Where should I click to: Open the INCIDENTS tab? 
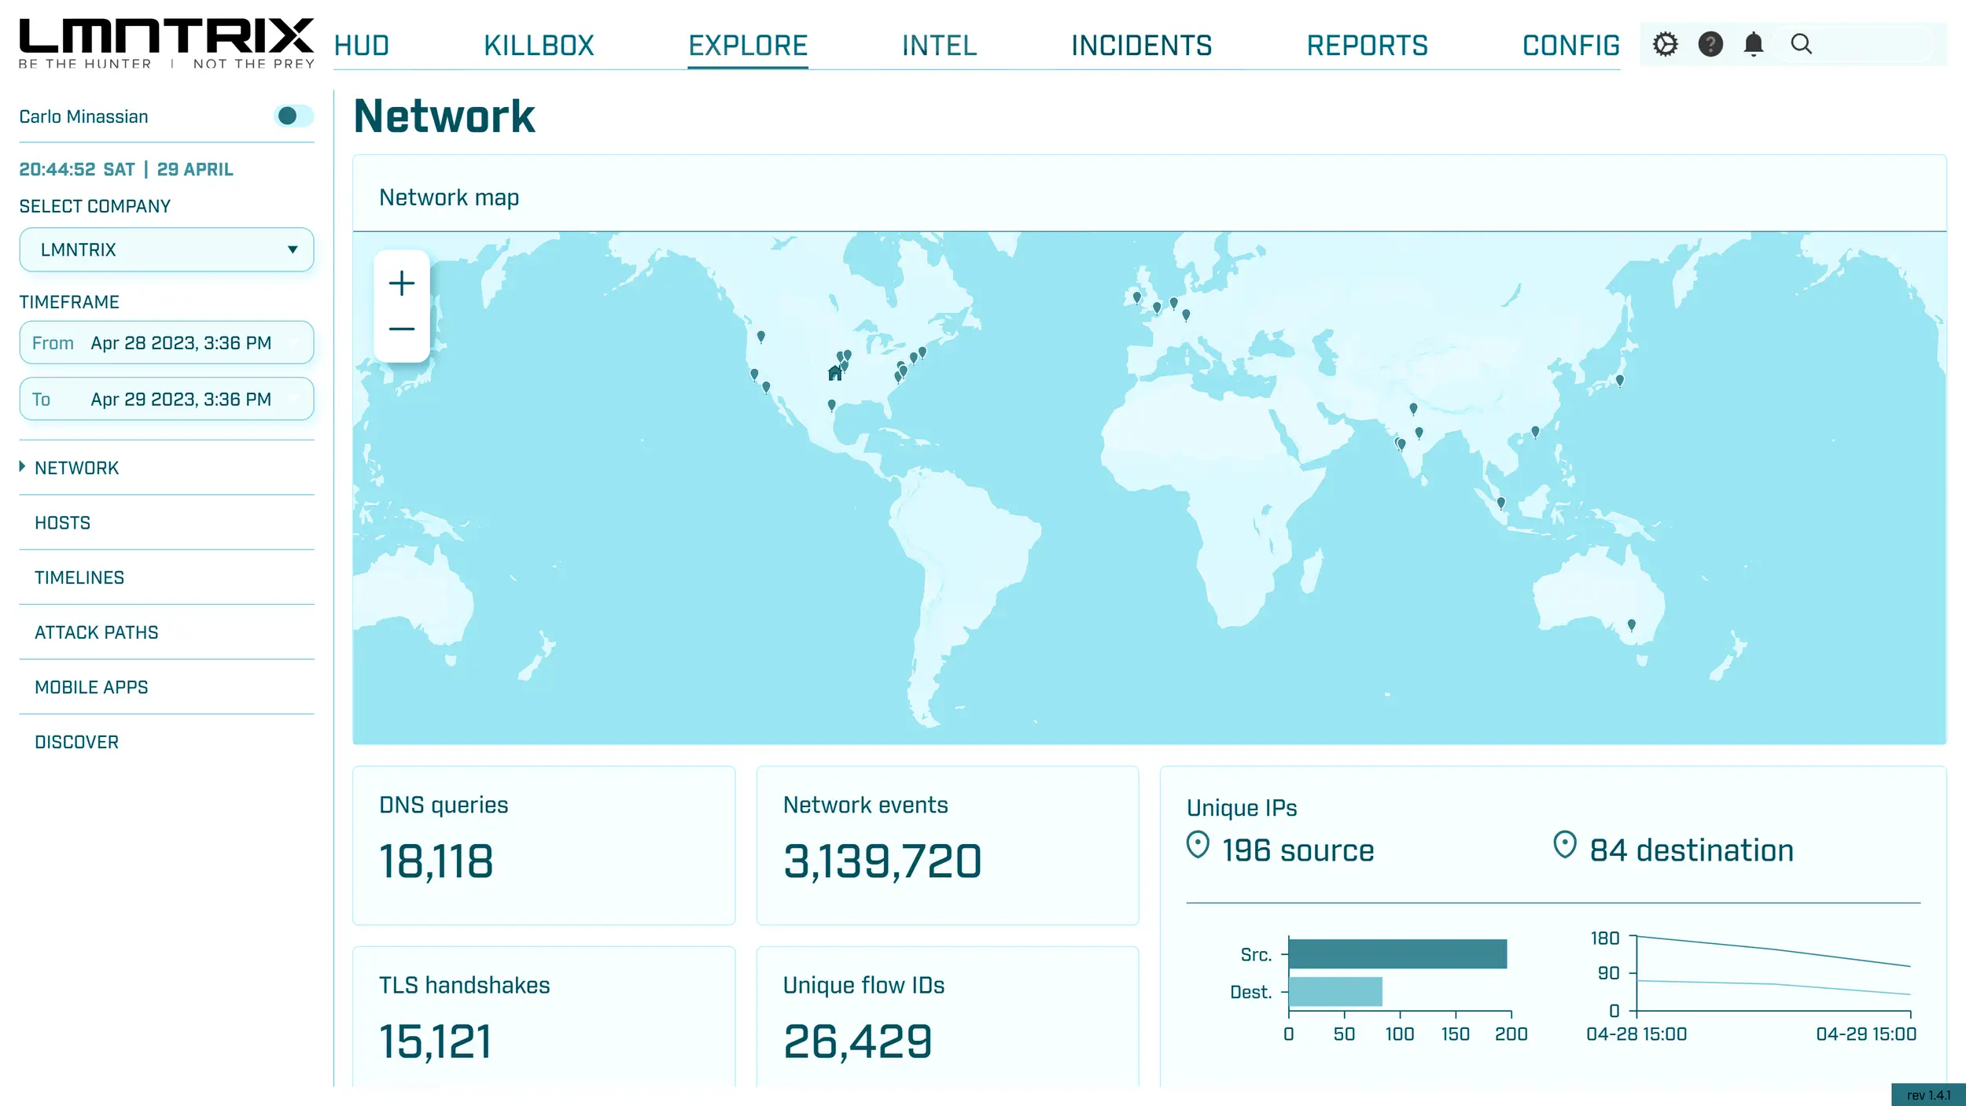1141,46
